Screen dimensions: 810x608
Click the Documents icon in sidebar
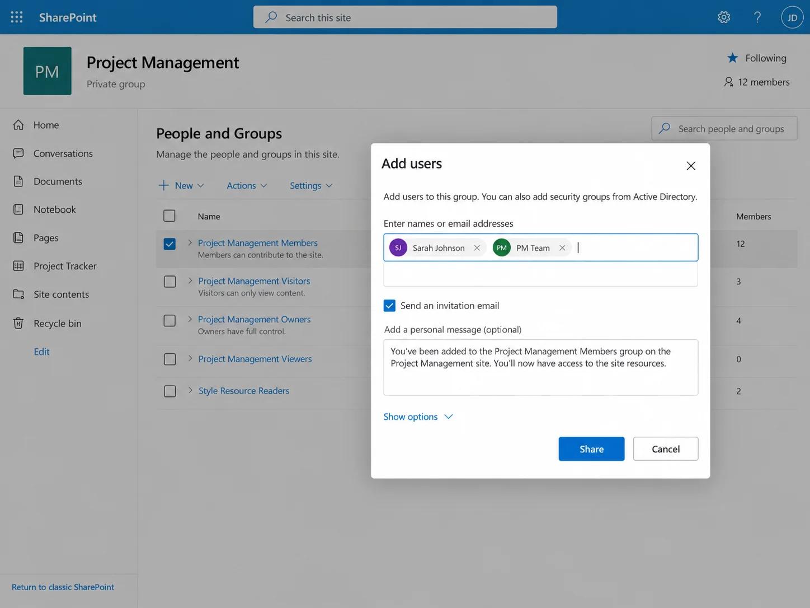[18, 181]
